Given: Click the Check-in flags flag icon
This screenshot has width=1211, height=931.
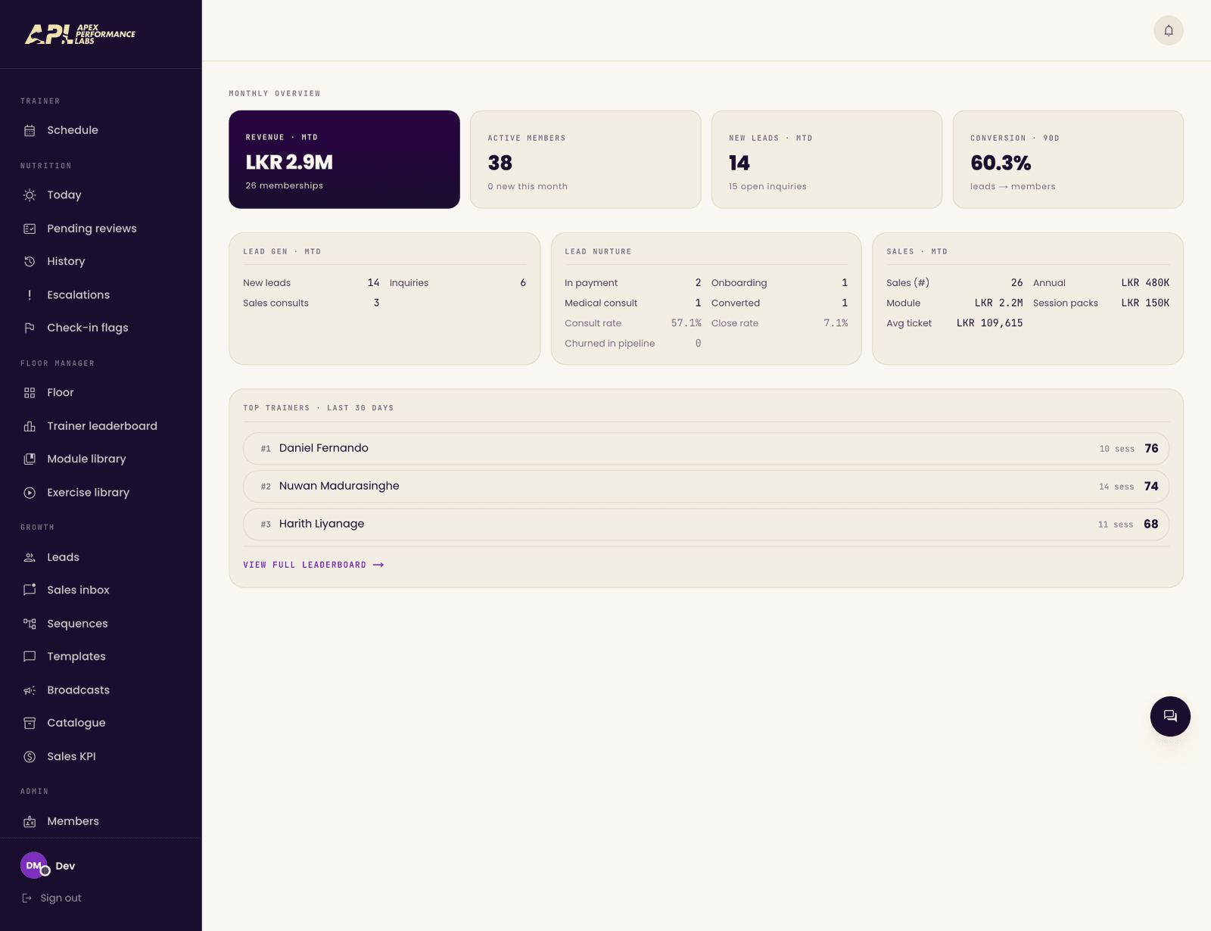Looking at the screenshot, I should pos(30,328).
